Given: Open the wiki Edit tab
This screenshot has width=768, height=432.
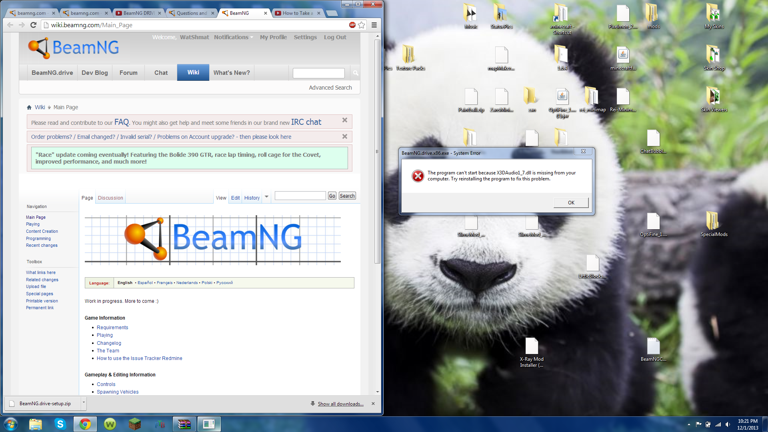Looking at the screenshot, I should click(235, 198).
